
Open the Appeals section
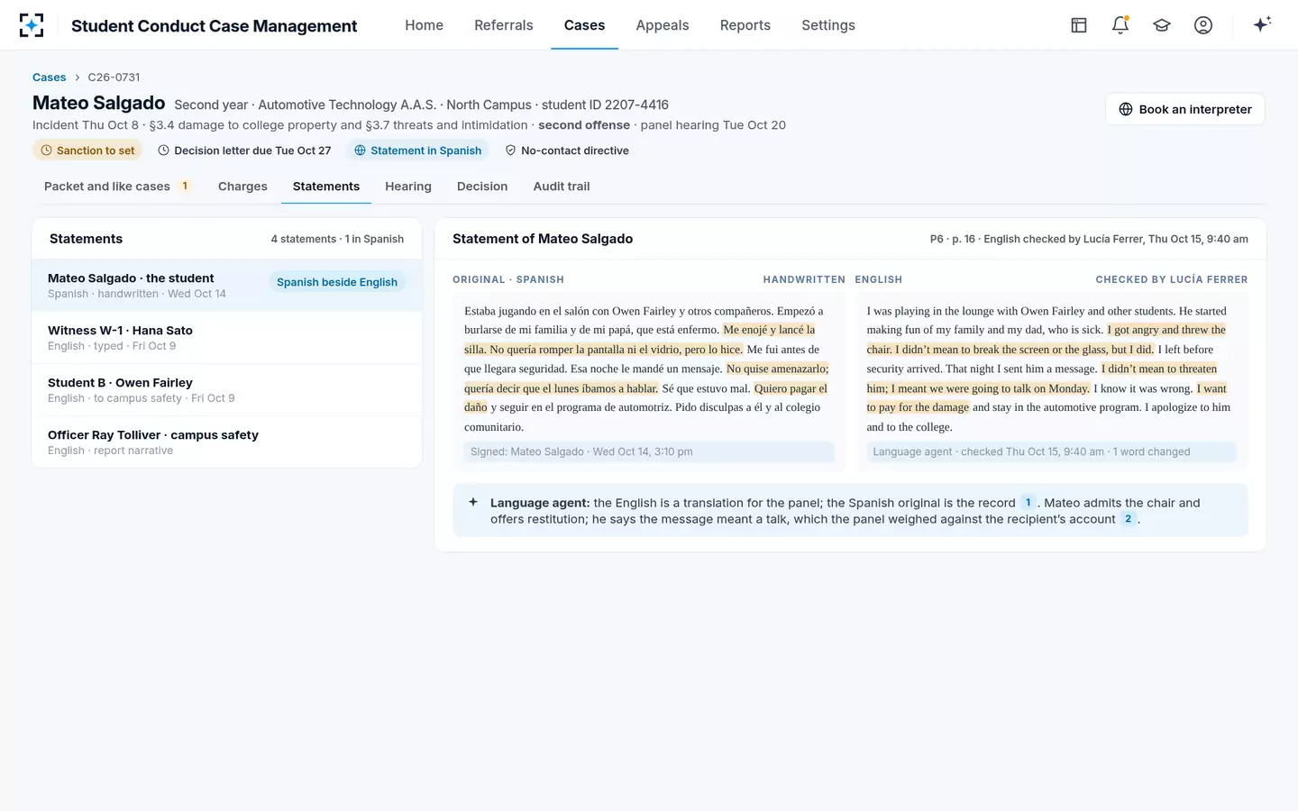(x=663, y=25)
